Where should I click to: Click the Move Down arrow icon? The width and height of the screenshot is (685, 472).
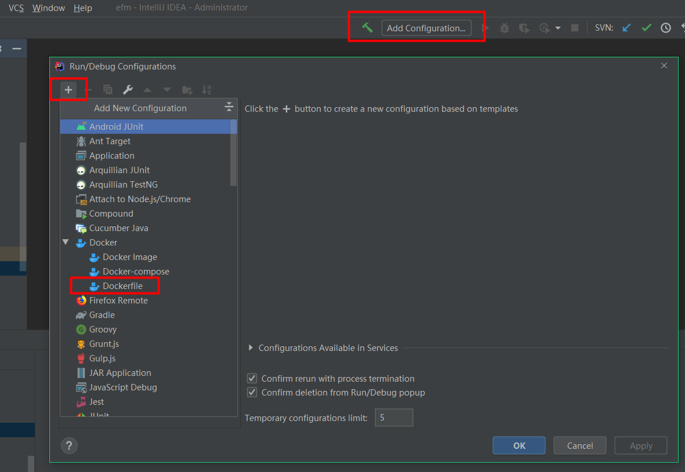[x=167, y=90]
